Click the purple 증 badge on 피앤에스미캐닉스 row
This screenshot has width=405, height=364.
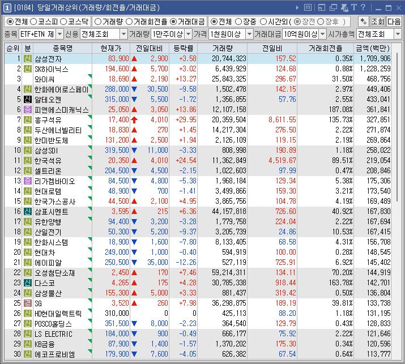tap(28, 109)
